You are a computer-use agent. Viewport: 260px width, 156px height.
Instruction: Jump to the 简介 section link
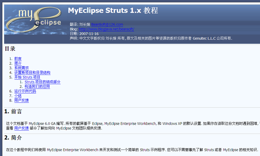pos(18,63)
